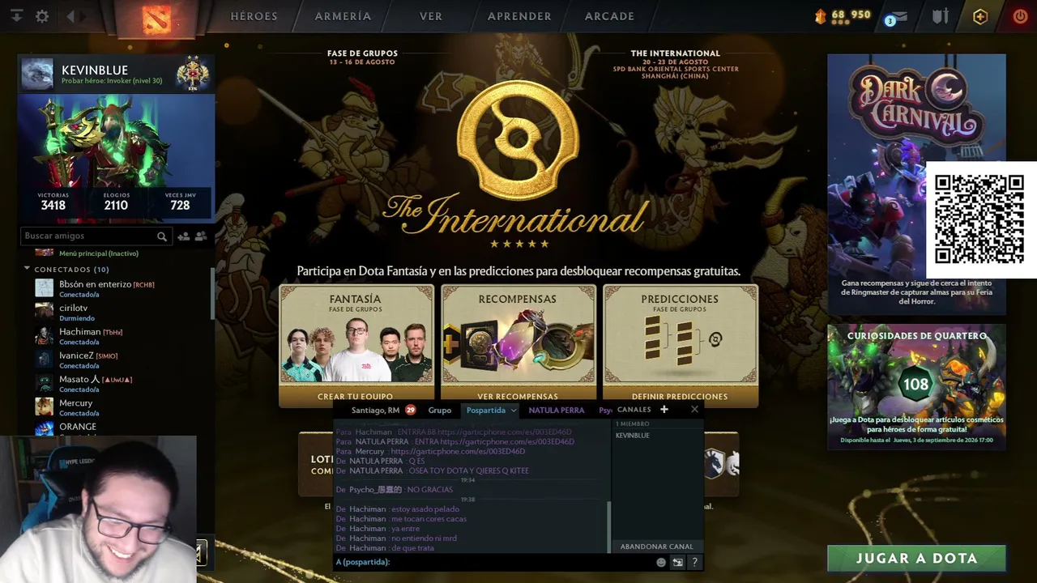The width and height of the screenshot is (1037, 583).
Task: Click the chat history scrollbar
Action: tap(608, 526)
